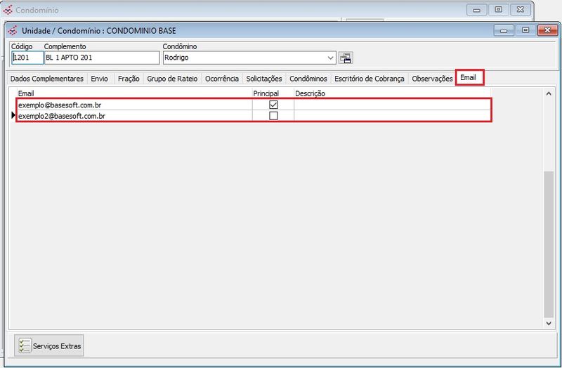Click the app logo in Unidade window title
The height and width of the screenshot is (368, 562).
pyautogui.click(x=13, y=31)
